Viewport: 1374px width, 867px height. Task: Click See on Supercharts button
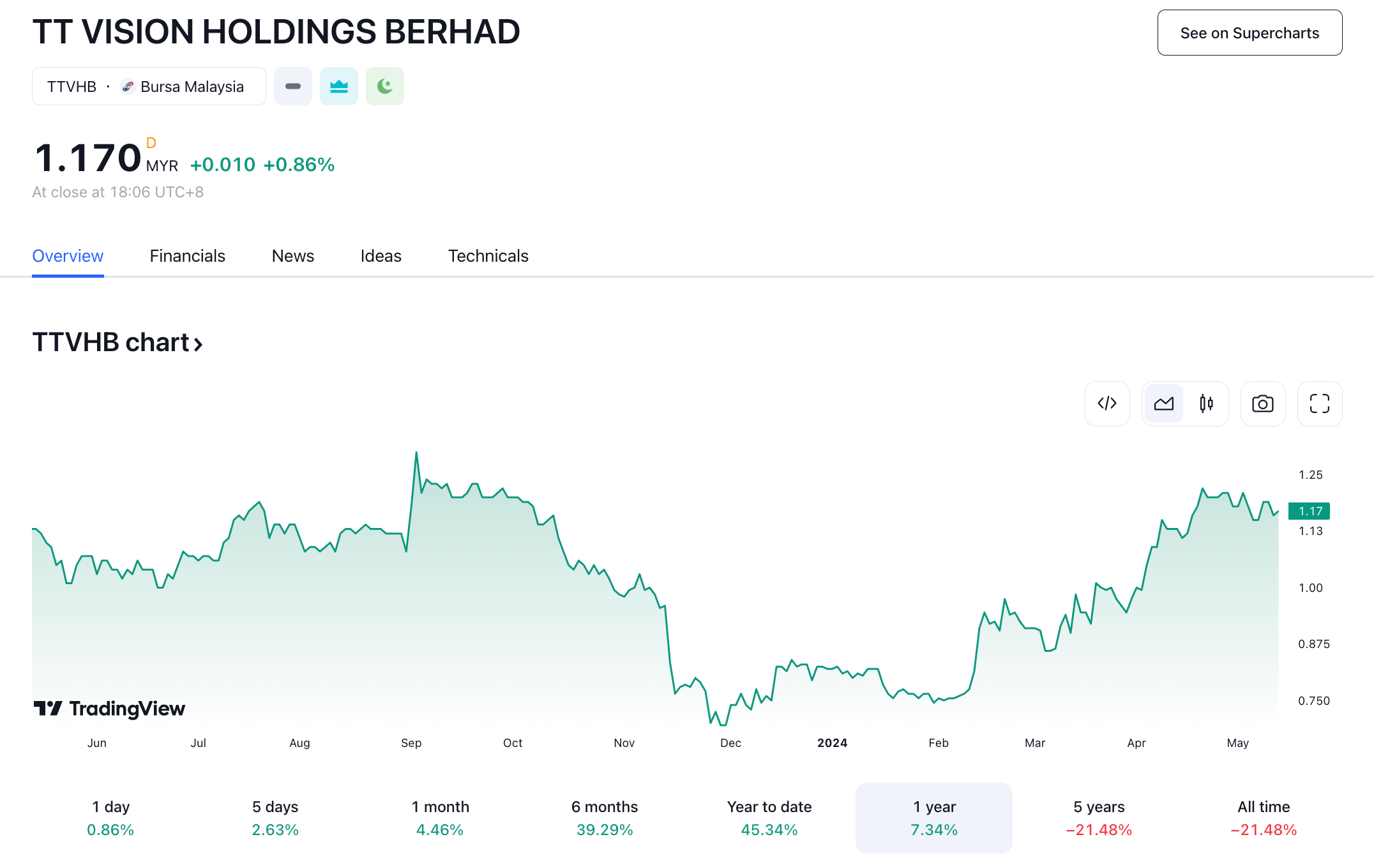coord(1249,33)
